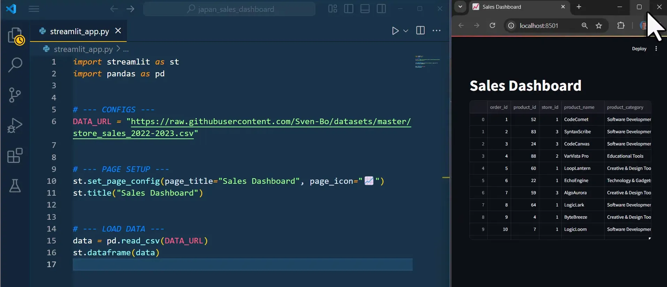
Task: Click the code minimap
Action: [x=427, y=61]
